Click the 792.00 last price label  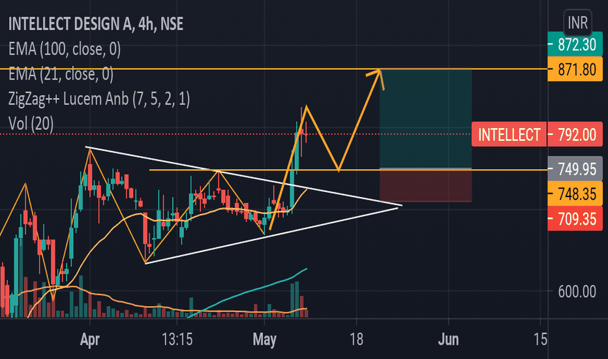pyautogui.click(x=575, y=134)
